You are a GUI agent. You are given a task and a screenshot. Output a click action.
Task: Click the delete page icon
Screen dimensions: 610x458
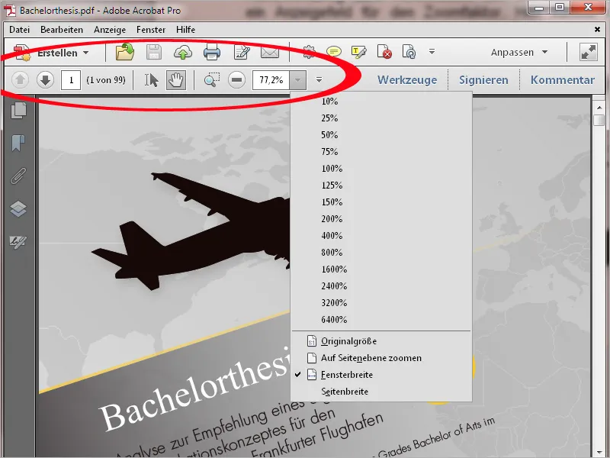click(384, 52)
